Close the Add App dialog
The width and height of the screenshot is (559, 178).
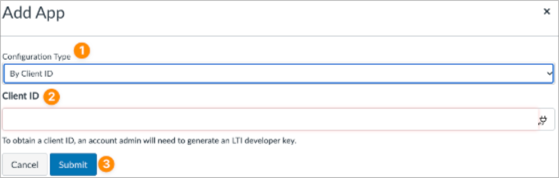click(547, 12)
